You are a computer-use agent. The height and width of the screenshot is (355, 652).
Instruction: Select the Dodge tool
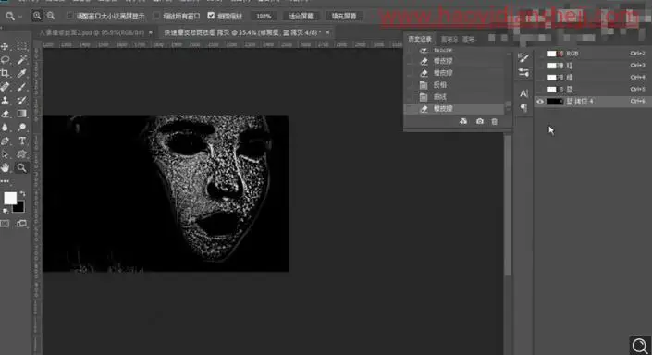coord(21,128)
